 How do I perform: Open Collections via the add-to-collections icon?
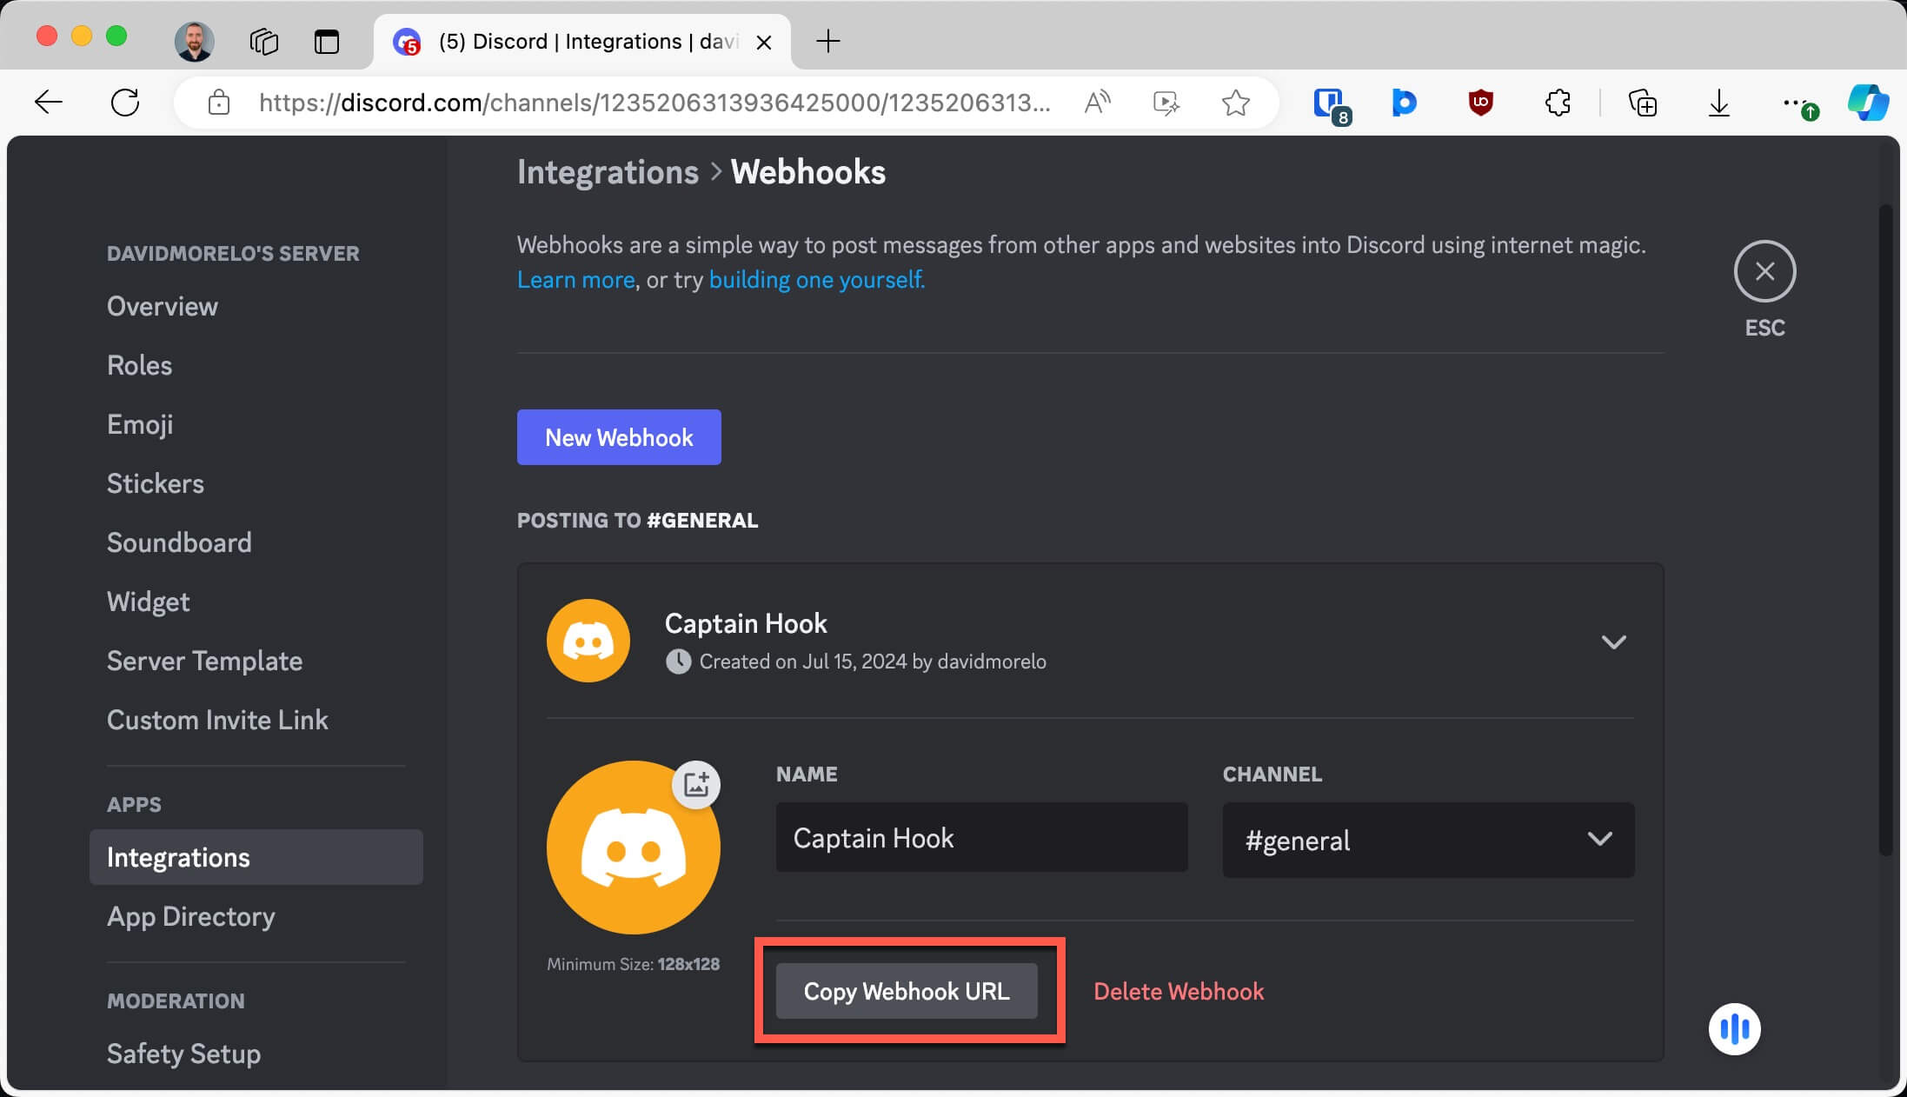pyautogui.click(x=1643, y=103)
